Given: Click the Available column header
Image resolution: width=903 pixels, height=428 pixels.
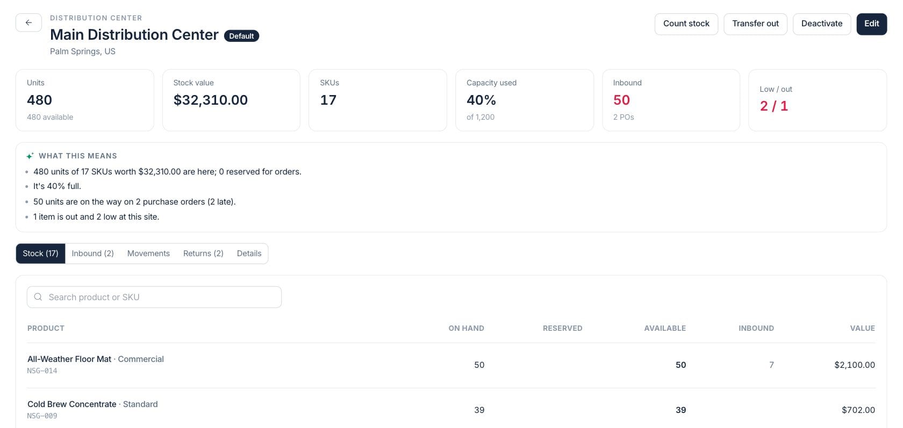Looking at the screenshot, I should (x=665, y=328).
